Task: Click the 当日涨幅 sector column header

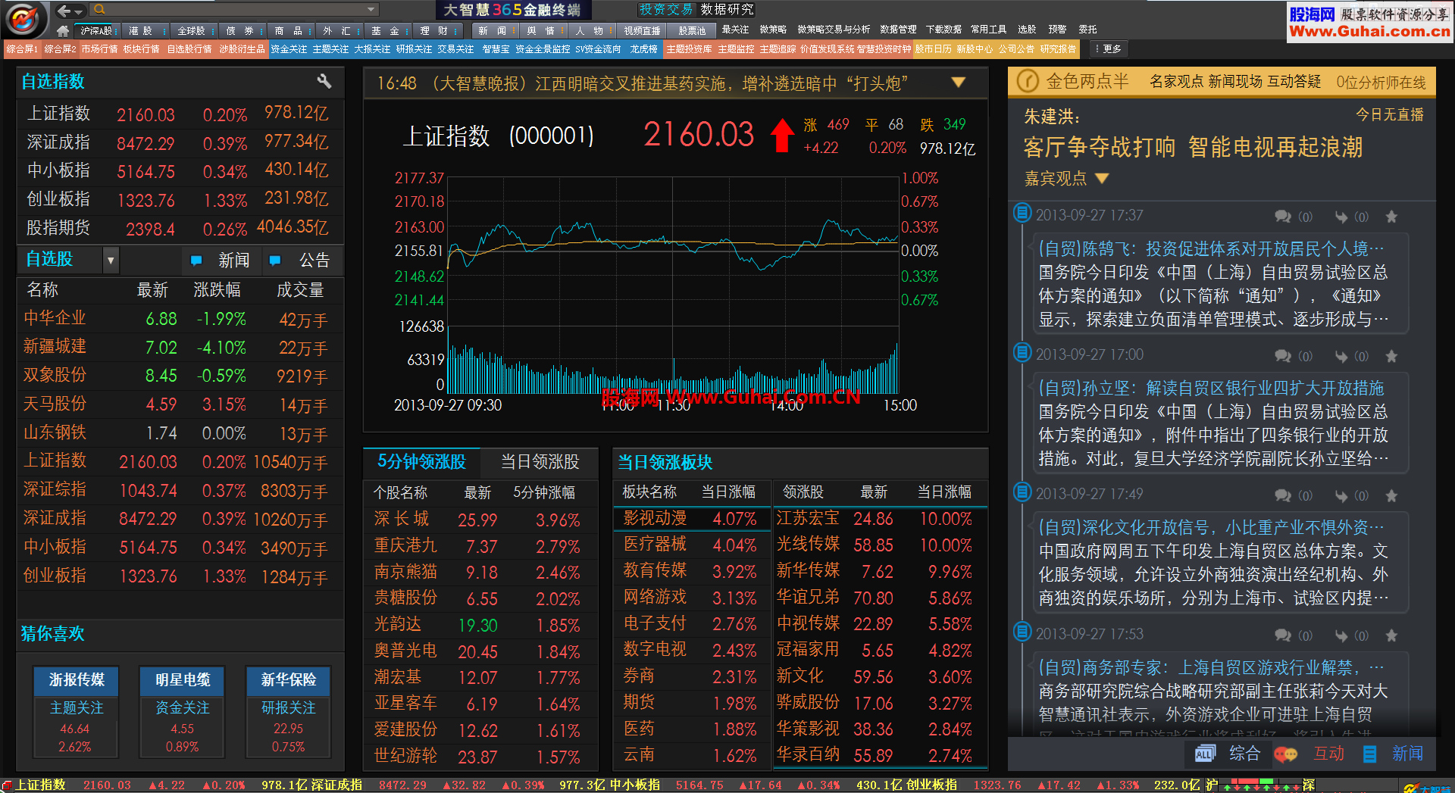Action: tap(728, 492)
